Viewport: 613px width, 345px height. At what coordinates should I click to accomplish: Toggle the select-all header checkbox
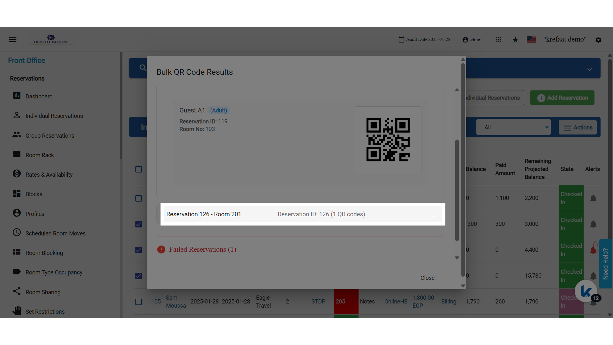[x=139, y=169]
